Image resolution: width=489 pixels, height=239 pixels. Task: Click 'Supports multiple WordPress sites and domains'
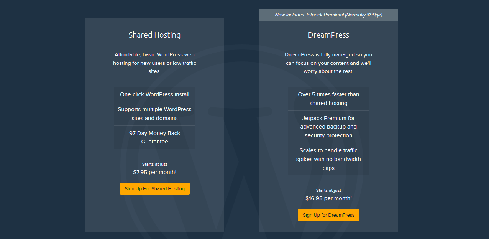click(154, 114)
